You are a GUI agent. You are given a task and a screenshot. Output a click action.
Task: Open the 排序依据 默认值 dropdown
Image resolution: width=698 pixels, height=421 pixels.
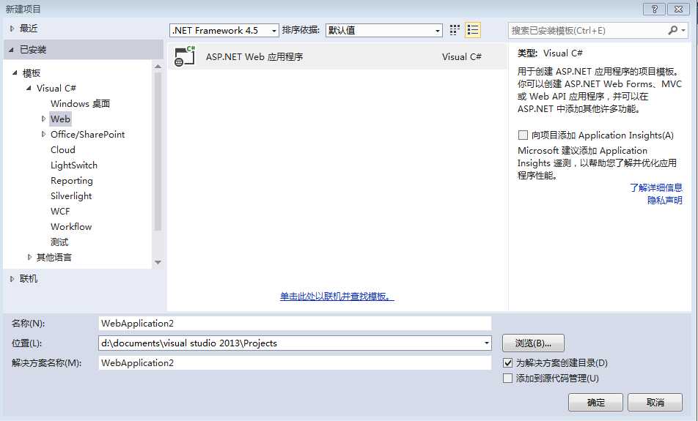(x=438, y=31)
